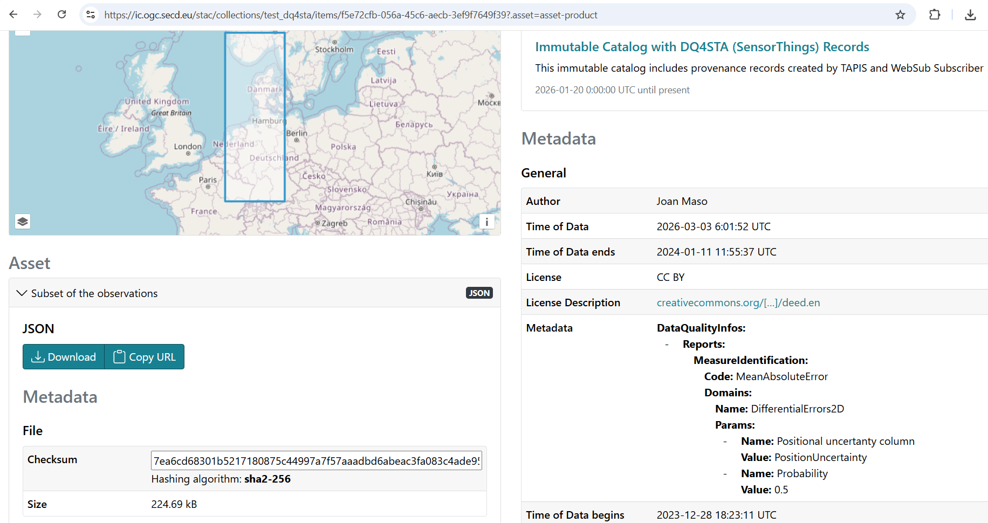Download the JSON asset
Screen dimensions: 988x523
(x=64, y=357)
